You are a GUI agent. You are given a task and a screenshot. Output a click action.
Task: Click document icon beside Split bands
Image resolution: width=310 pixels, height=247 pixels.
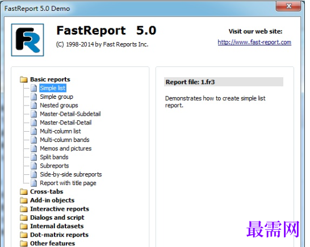point(34,157)
